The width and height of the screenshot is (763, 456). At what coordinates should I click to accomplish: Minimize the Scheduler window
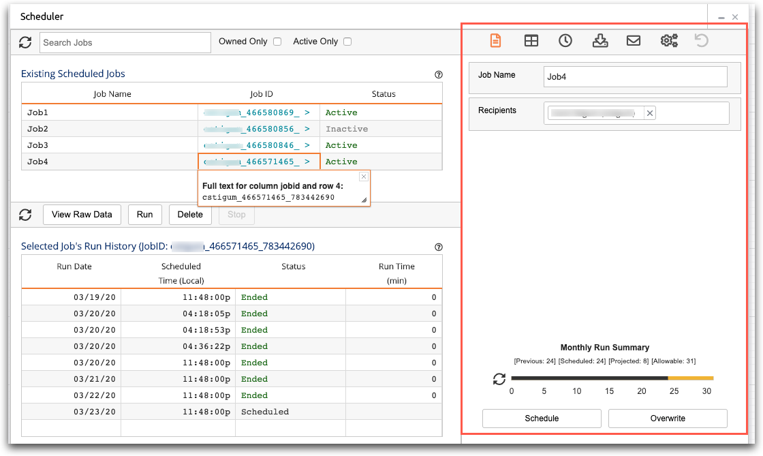721,18
